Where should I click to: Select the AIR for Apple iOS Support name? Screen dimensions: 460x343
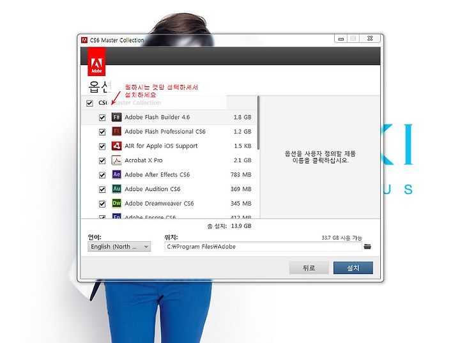[161, 146]
